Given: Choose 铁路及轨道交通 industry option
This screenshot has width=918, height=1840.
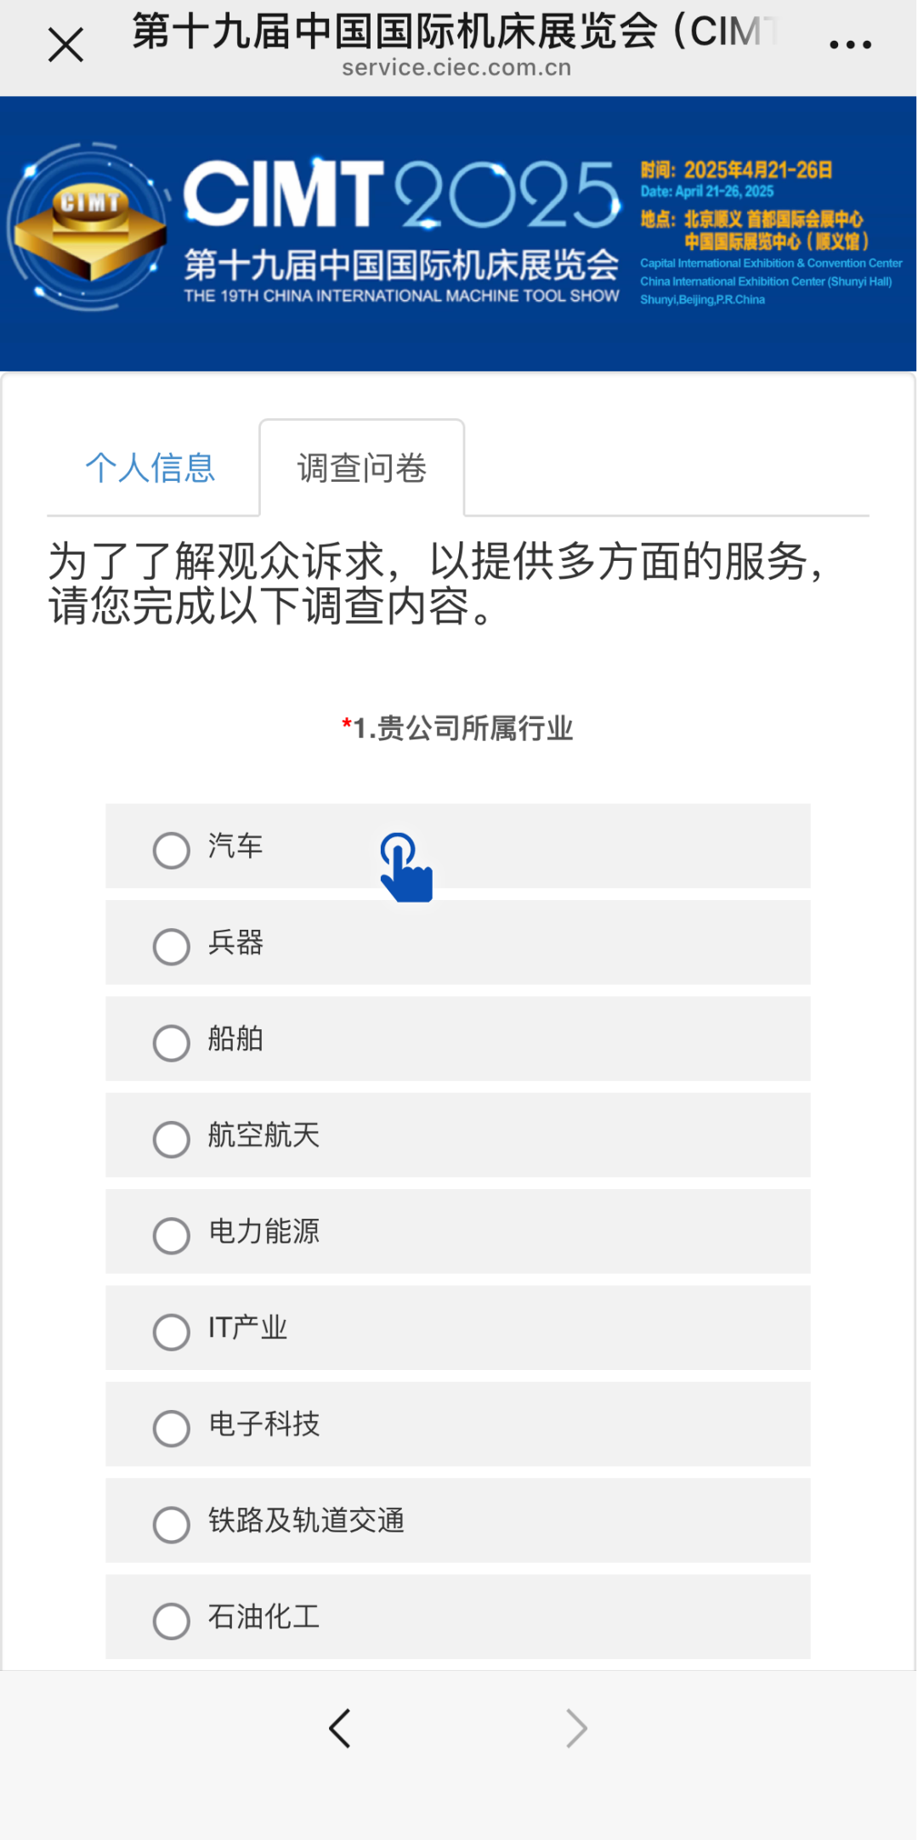Looking at the screenshot, I should 458,1520.
